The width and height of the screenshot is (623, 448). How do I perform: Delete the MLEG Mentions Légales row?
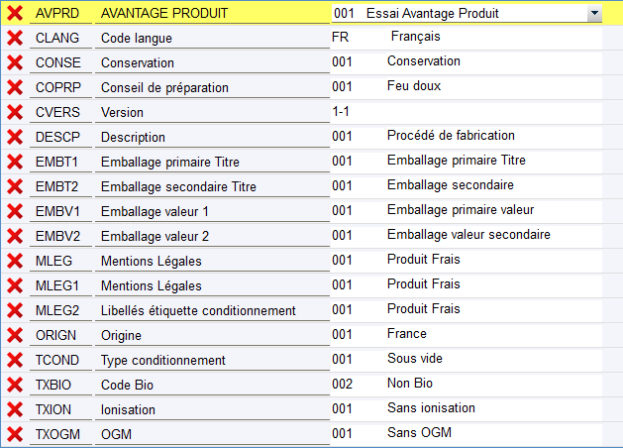coord(15,262)
